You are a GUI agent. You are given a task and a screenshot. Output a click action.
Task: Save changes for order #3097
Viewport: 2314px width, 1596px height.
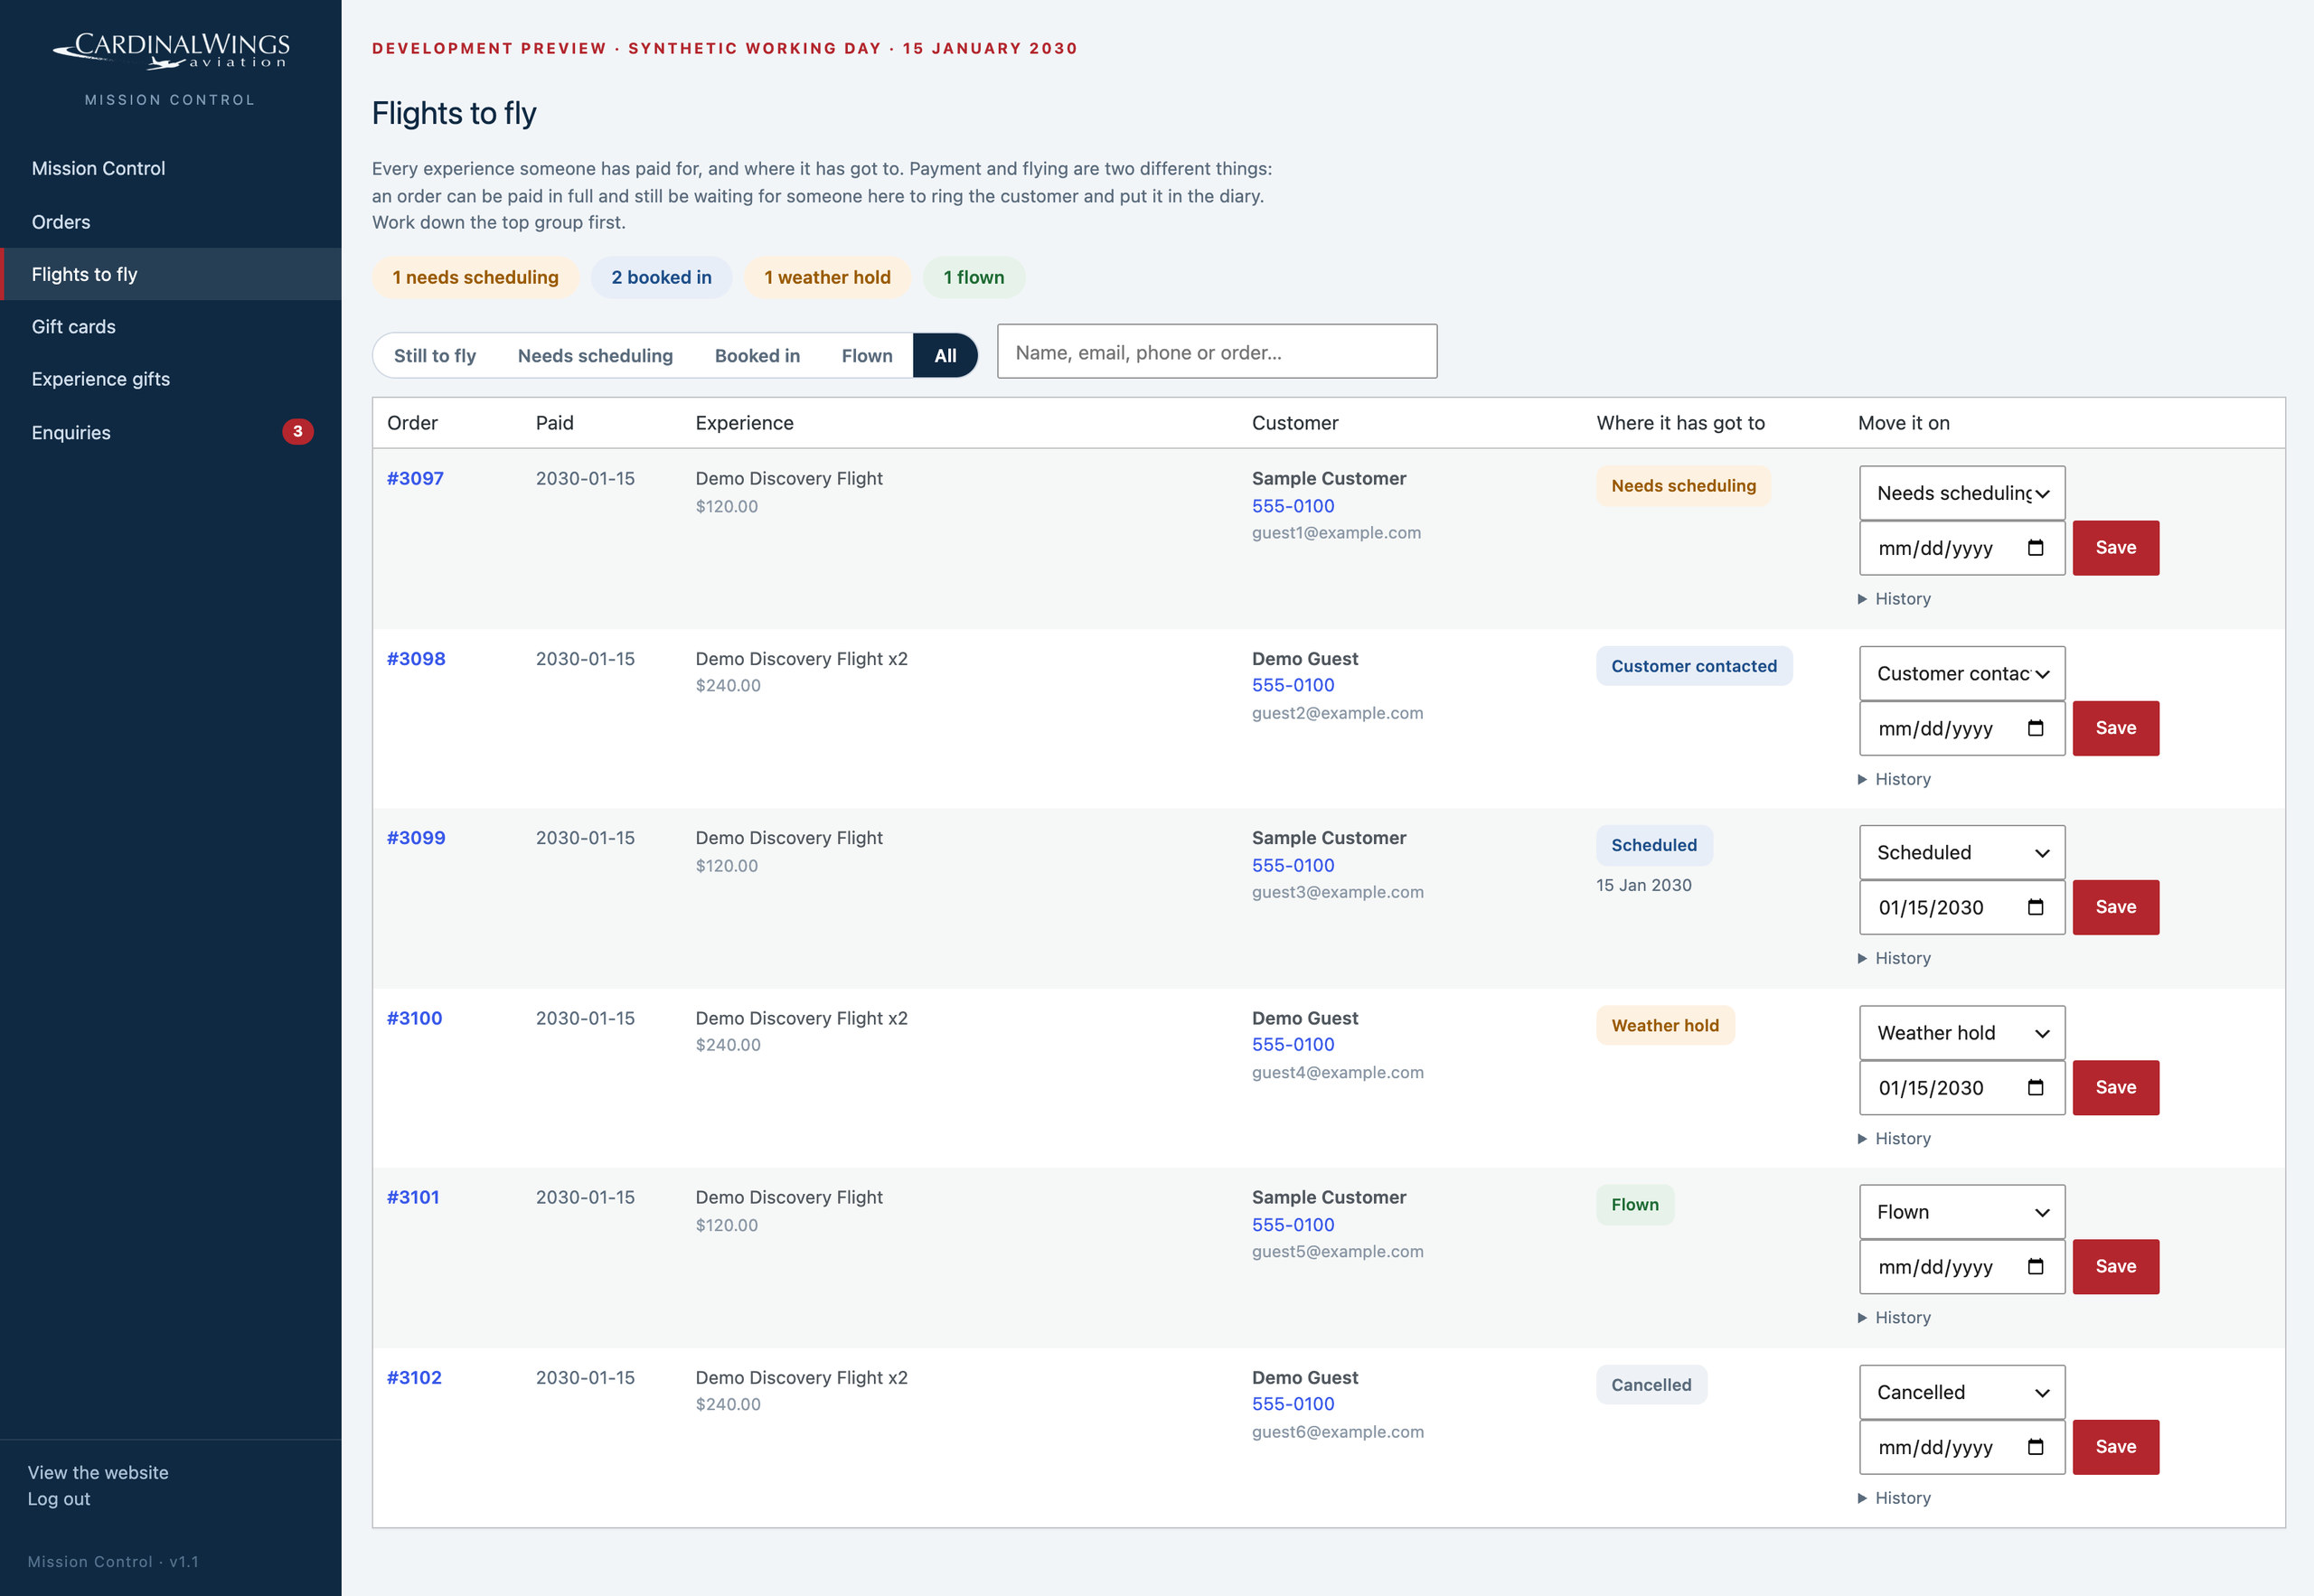click(x=2116, y=548)
